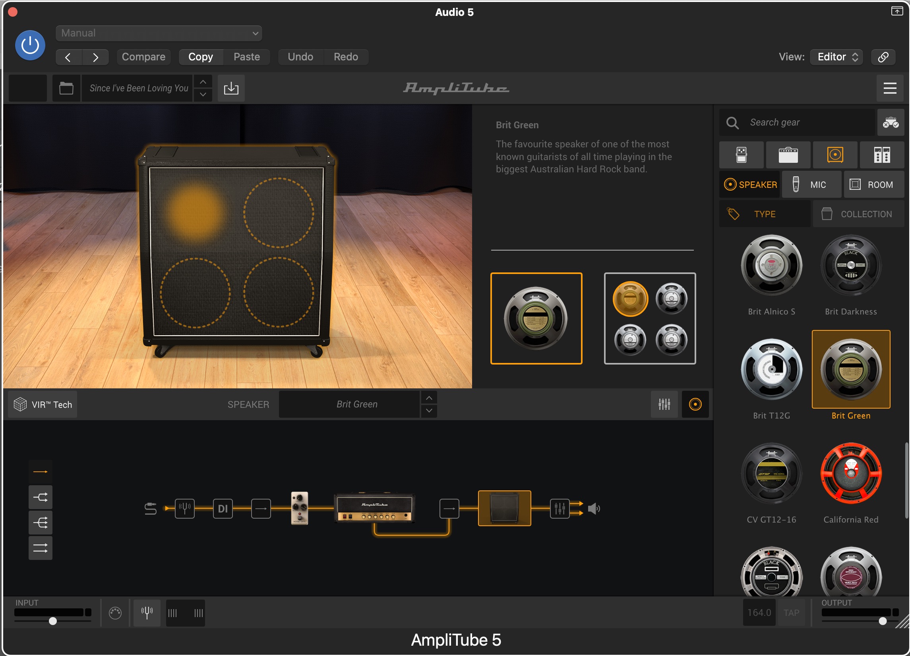
Task: Open the preset browser folder icon
Action: [66, 88]
